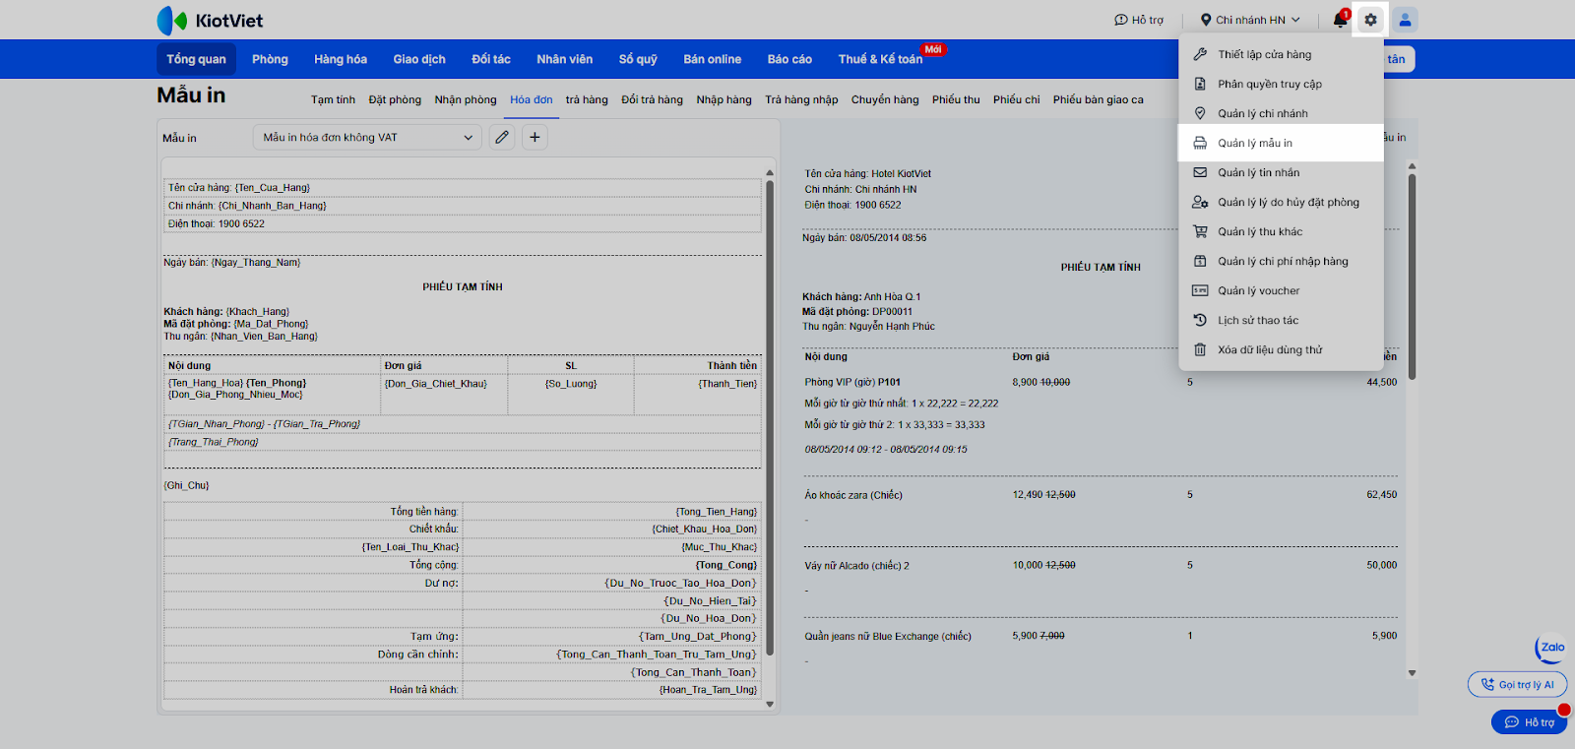The height and width of the screenshot is (749, 1575).
Task: Click the wrench icon for Thiết lập cửa hàng
Action: pyautogui.click(x=1200, y=54)
